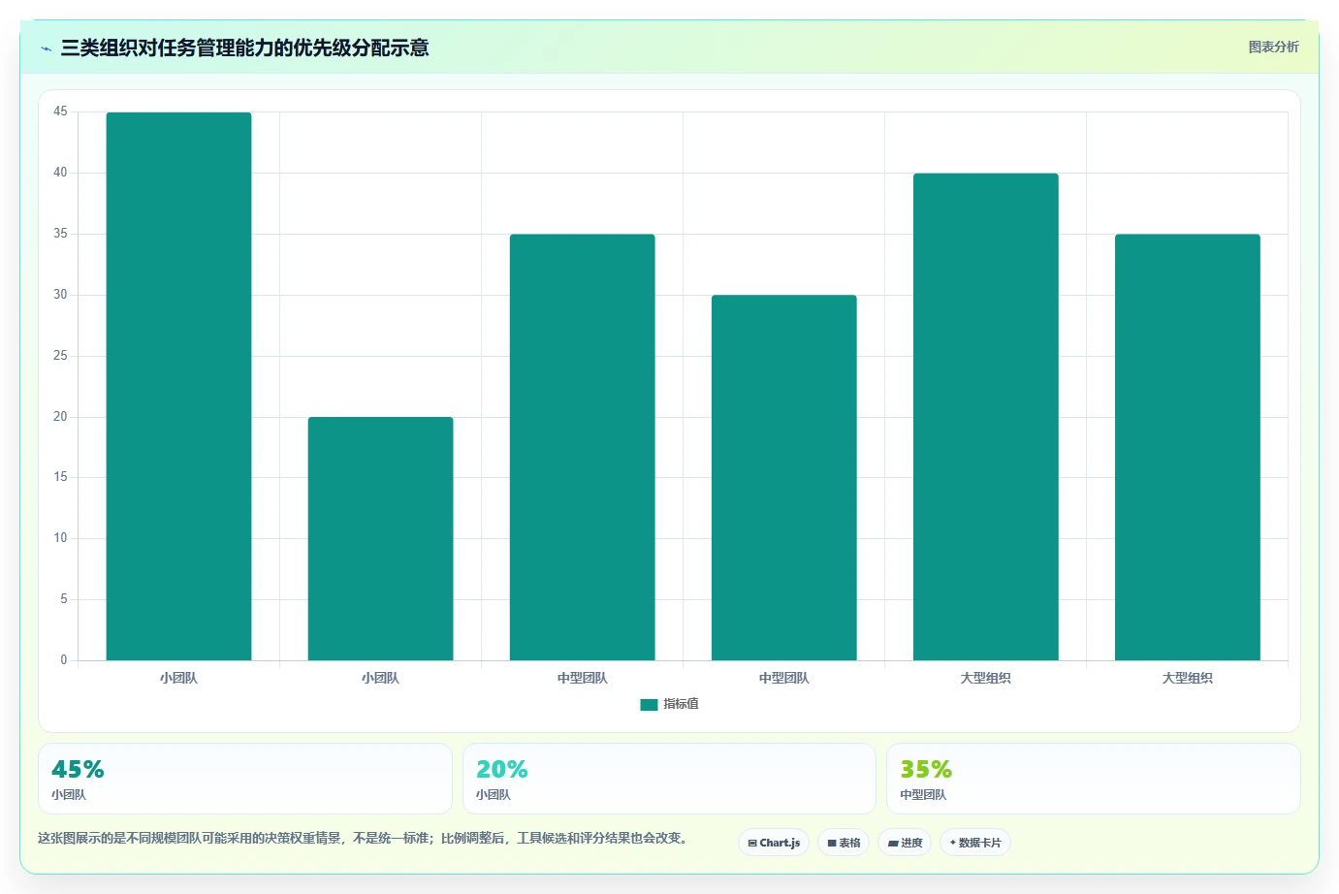Click the 大型组织 axis label under the 40 bar
1339x894 pixels.
click(x=985, y=678)
